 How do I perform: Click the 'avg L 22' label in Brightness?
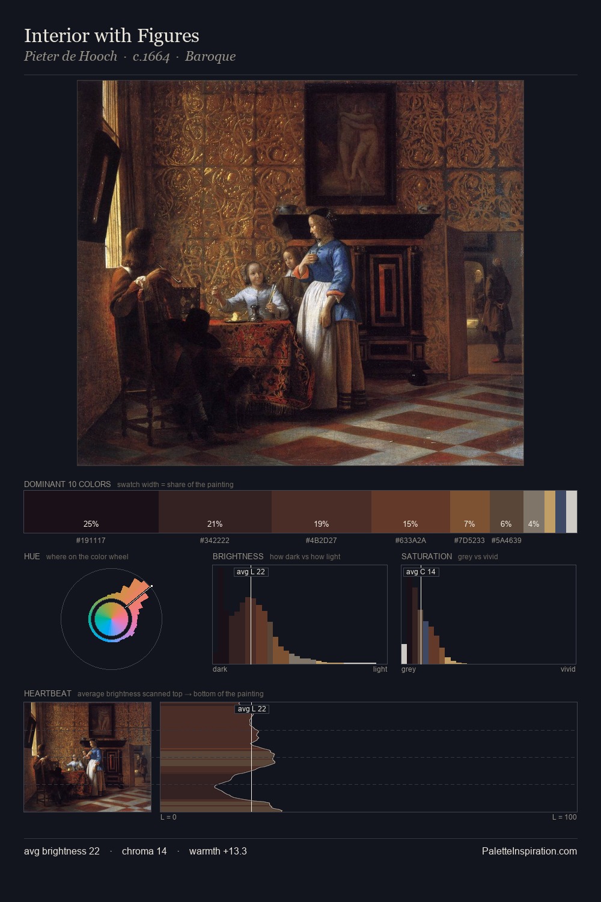[x=251, y=572]
